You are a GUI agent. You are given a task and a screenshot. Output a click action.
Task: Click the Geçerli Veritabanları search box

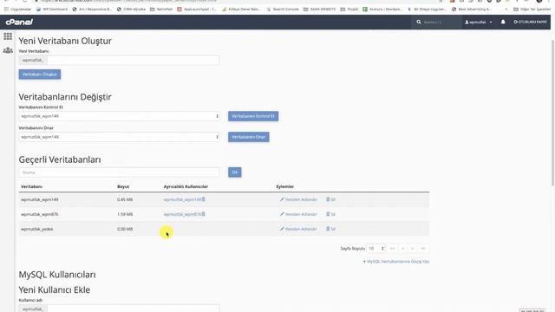(119, 172)
